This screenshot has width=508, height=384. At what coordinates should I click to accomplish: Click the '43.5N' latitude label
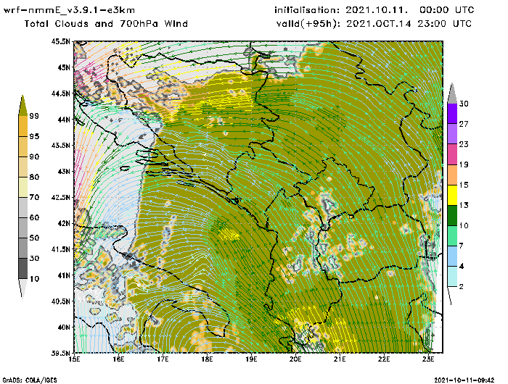pos(60,145)
